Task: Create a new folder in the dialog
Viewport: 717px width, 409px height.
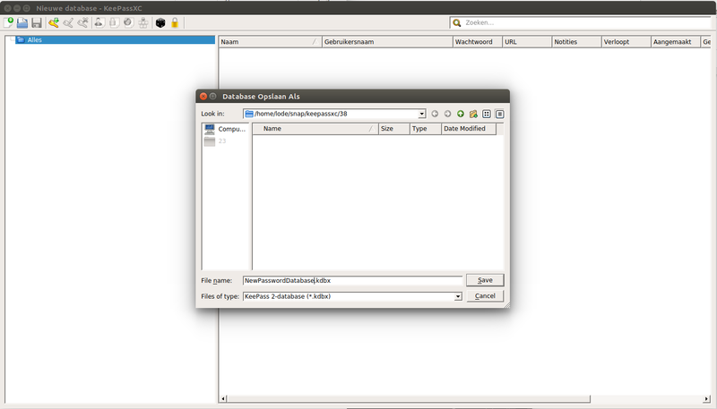Action: pyautogui.click(x=473, y=114)
